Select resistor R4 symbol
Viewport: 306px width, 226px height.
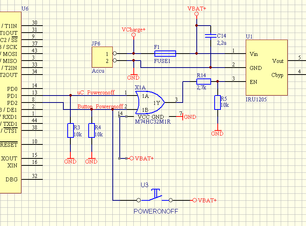[x=91, y=130]
